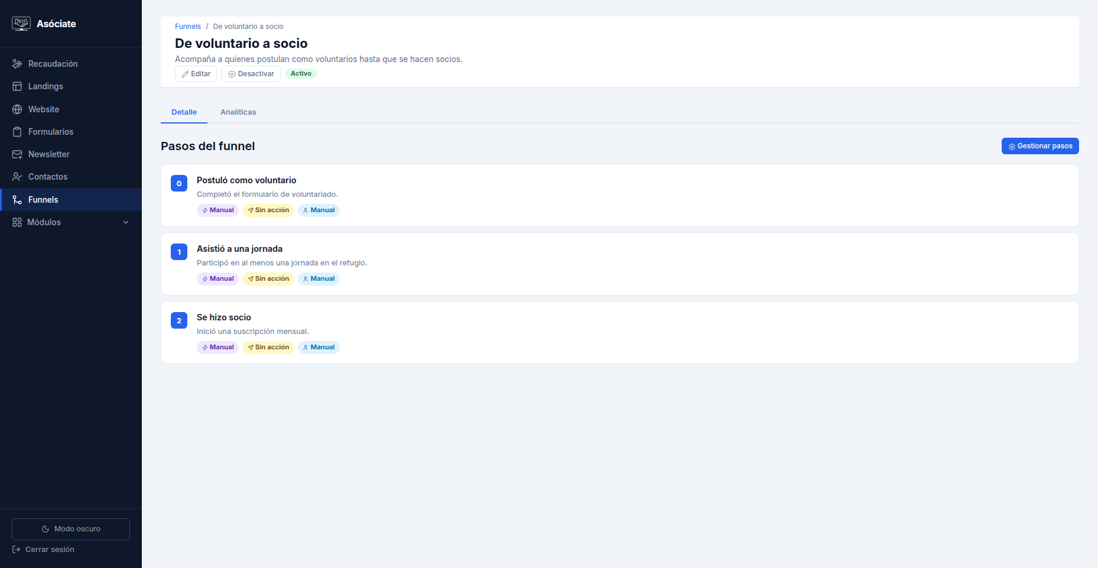This screenshot has height=568, width=1098.
Task: Click Sin acción tag in Se hizo socio
Action: [x=268, y=348]
